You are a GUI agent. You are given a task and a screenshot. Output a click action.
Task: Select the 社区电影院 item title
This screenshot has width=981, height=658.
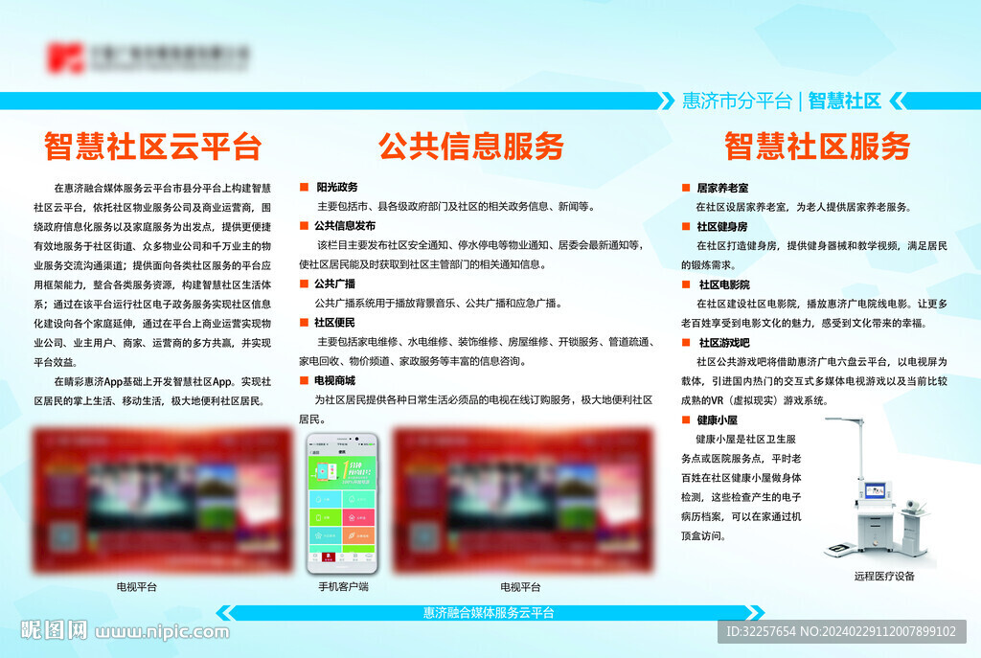(724, 285)
